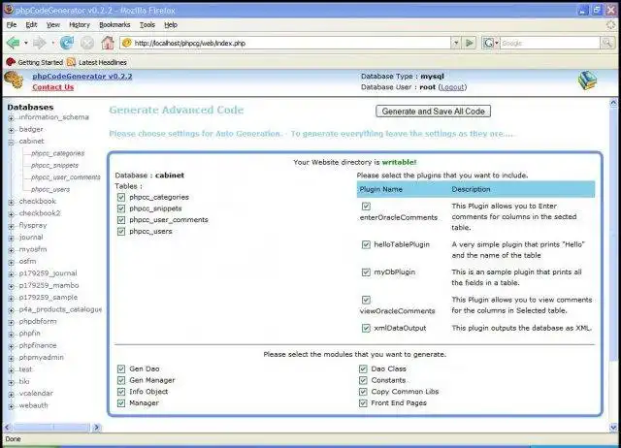
Task: Click the Firefox activity throbber icon
Action: pos(611,24)
